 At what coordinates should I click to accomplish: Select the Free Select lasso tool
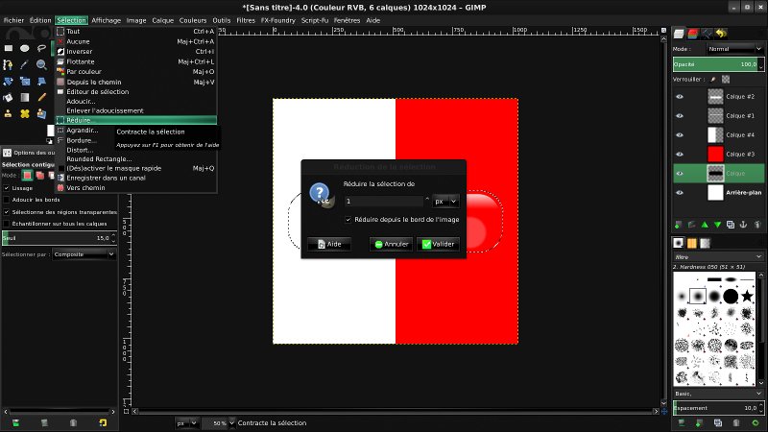(41, 49)
